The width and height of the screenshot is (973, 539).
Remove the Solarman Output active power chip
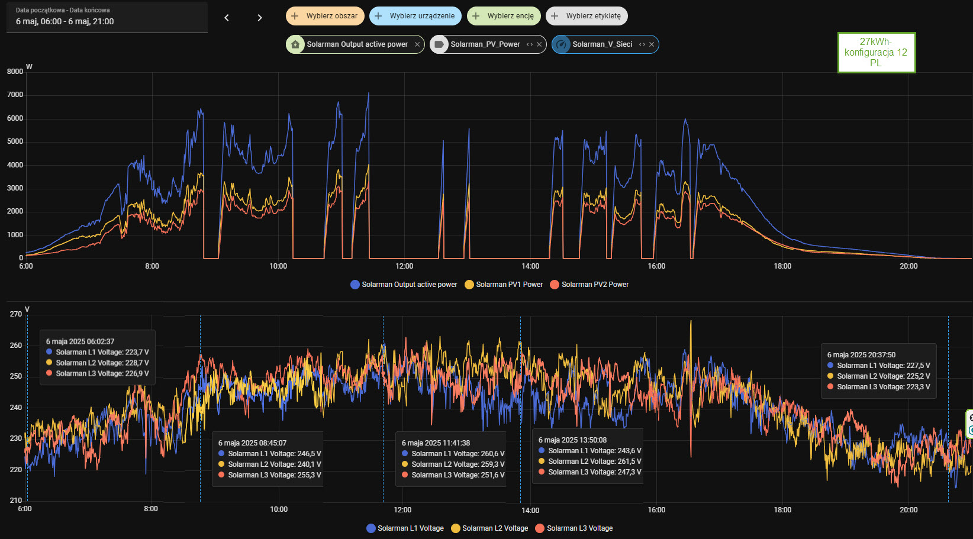(x=417, y=44)
